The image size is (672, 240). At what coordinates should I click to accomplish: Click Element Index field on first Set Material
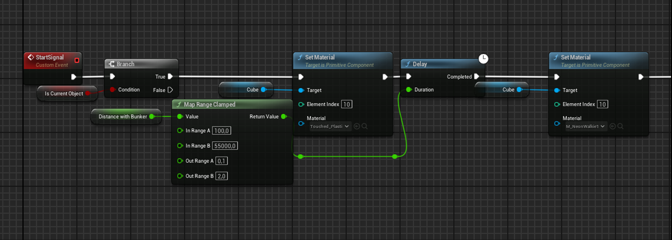click(347, 104)
